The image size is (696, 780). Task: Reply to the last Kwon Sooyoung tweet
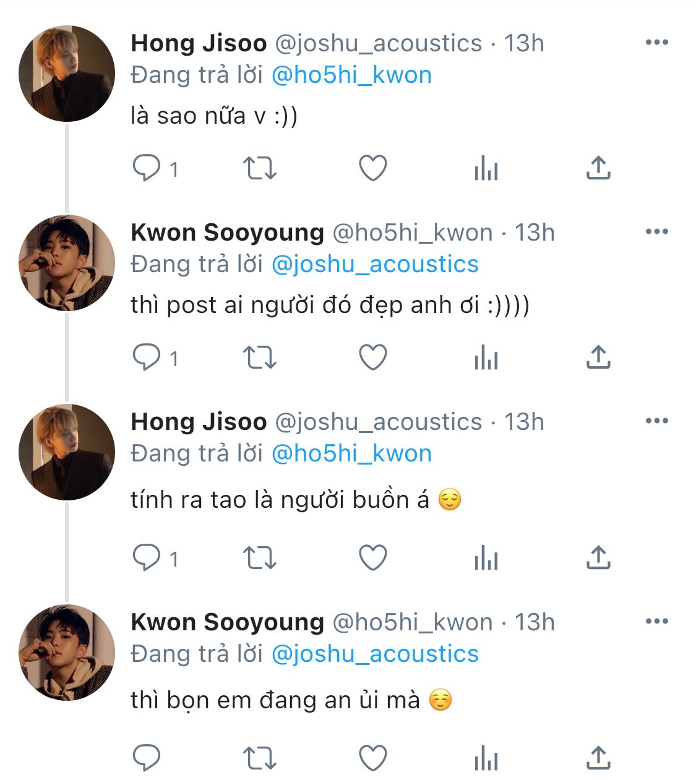pyautogui.click(x=147, y=759)
